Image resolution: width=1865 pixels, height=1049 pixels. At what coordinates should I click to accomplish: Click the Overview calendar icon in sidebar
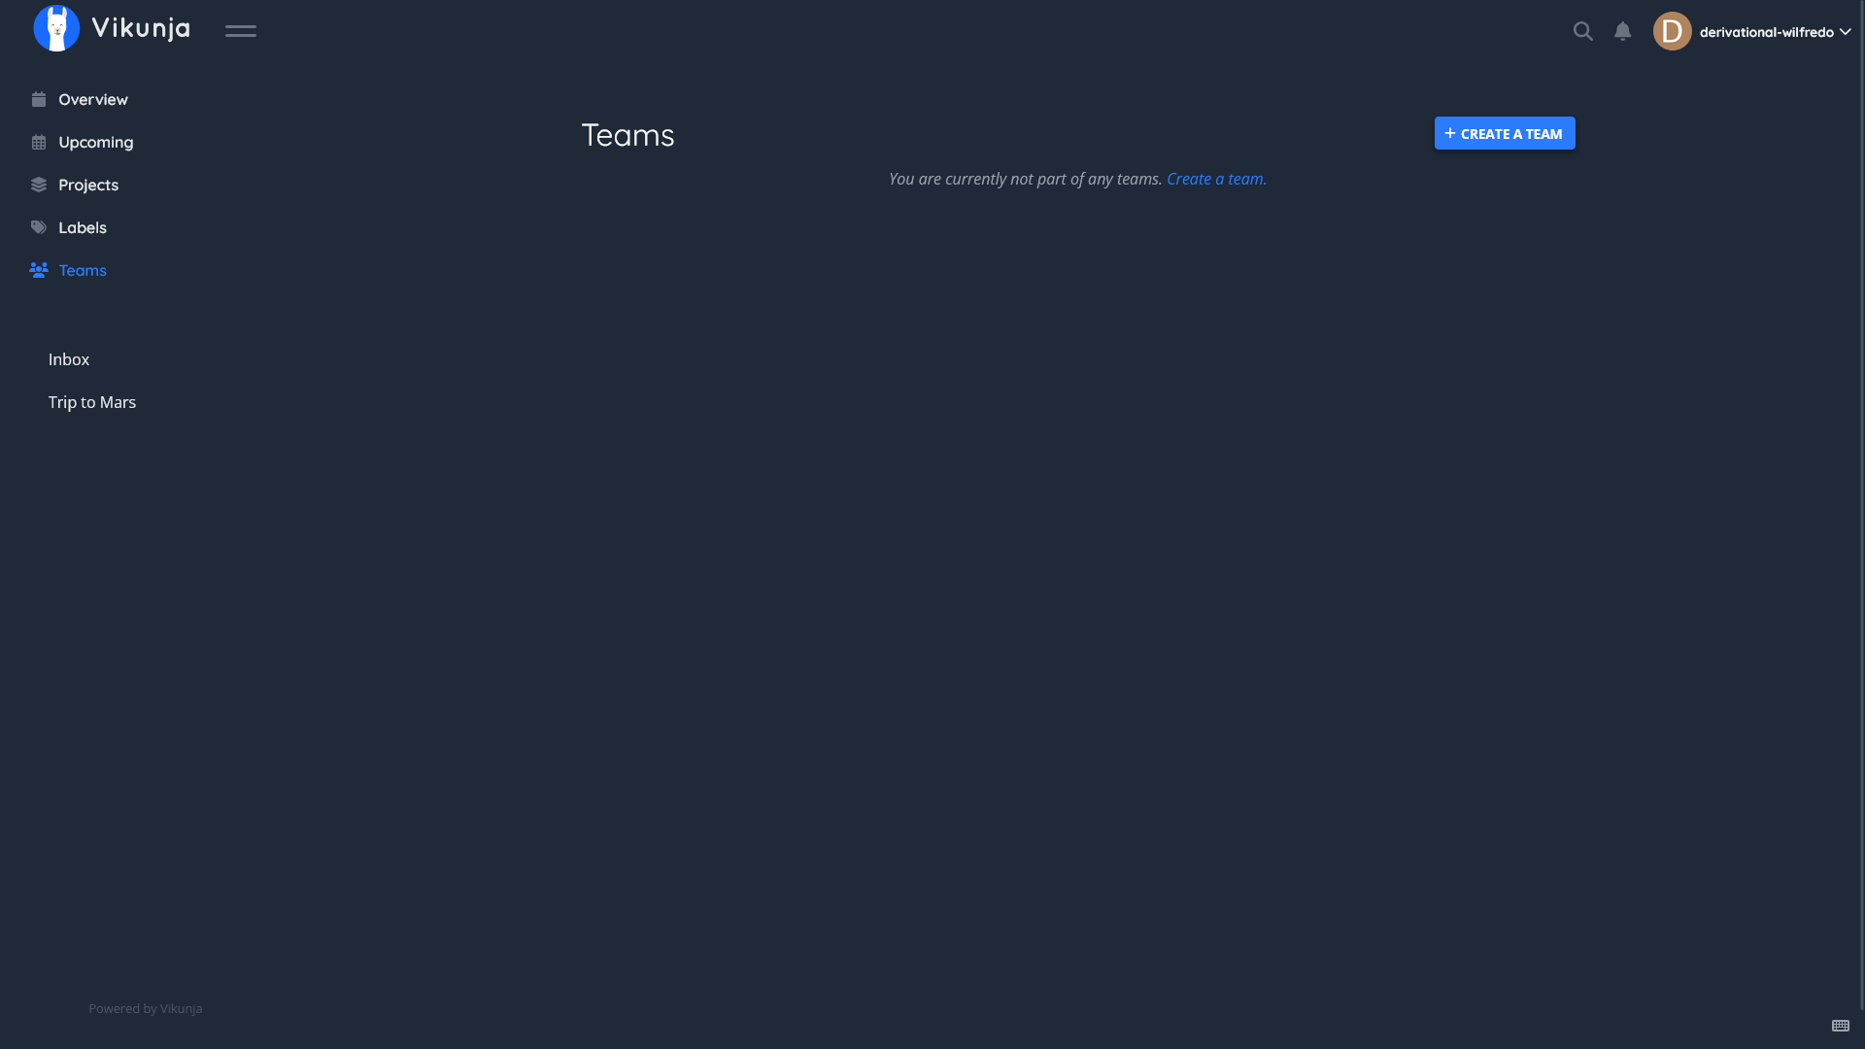point(39,99)
